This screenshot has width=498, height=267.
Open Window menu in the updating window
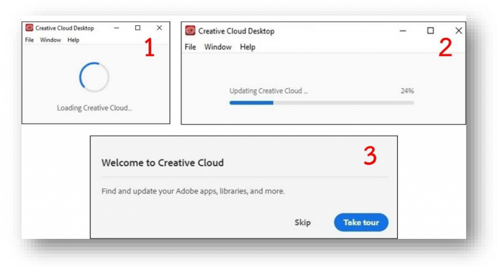(217, 47)
